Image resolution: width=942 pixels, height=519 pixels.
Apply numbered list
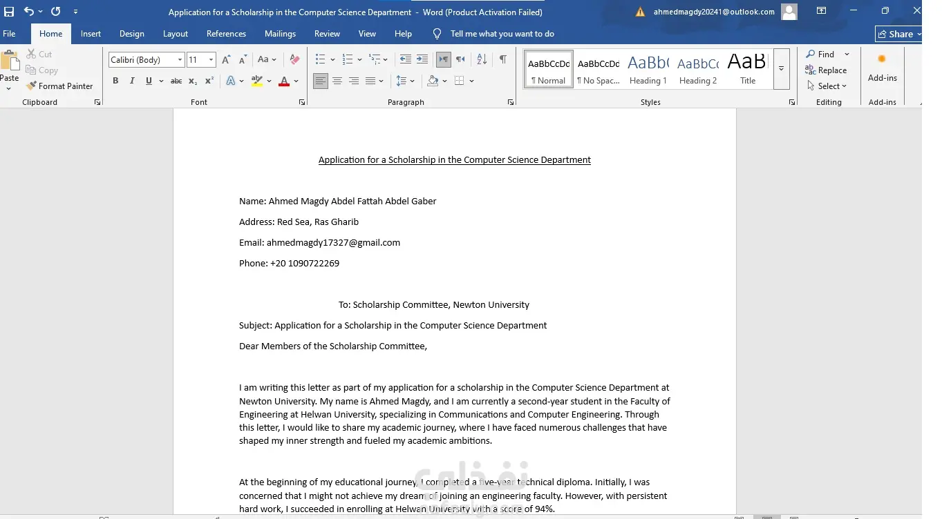(x=348, y=60)
